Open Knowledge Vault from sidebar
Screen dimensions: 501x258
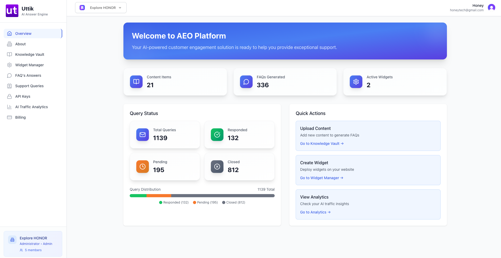(x=33, y=54)
